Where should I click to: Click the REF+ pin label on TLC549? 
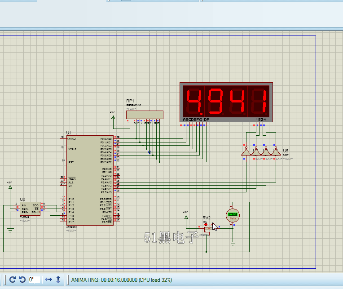coord(25,209)
